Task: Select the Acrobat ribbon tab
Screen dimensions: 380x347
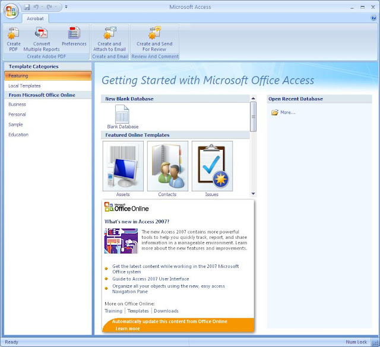Action: click(36, 18)
